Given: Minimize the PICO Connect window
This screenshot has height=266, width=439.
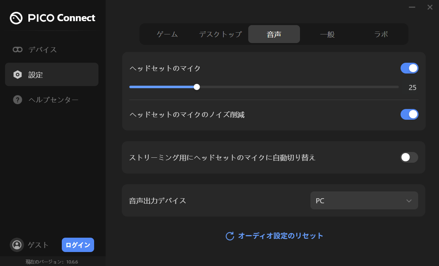Looking at the screenshot, I should pos(412,7).
